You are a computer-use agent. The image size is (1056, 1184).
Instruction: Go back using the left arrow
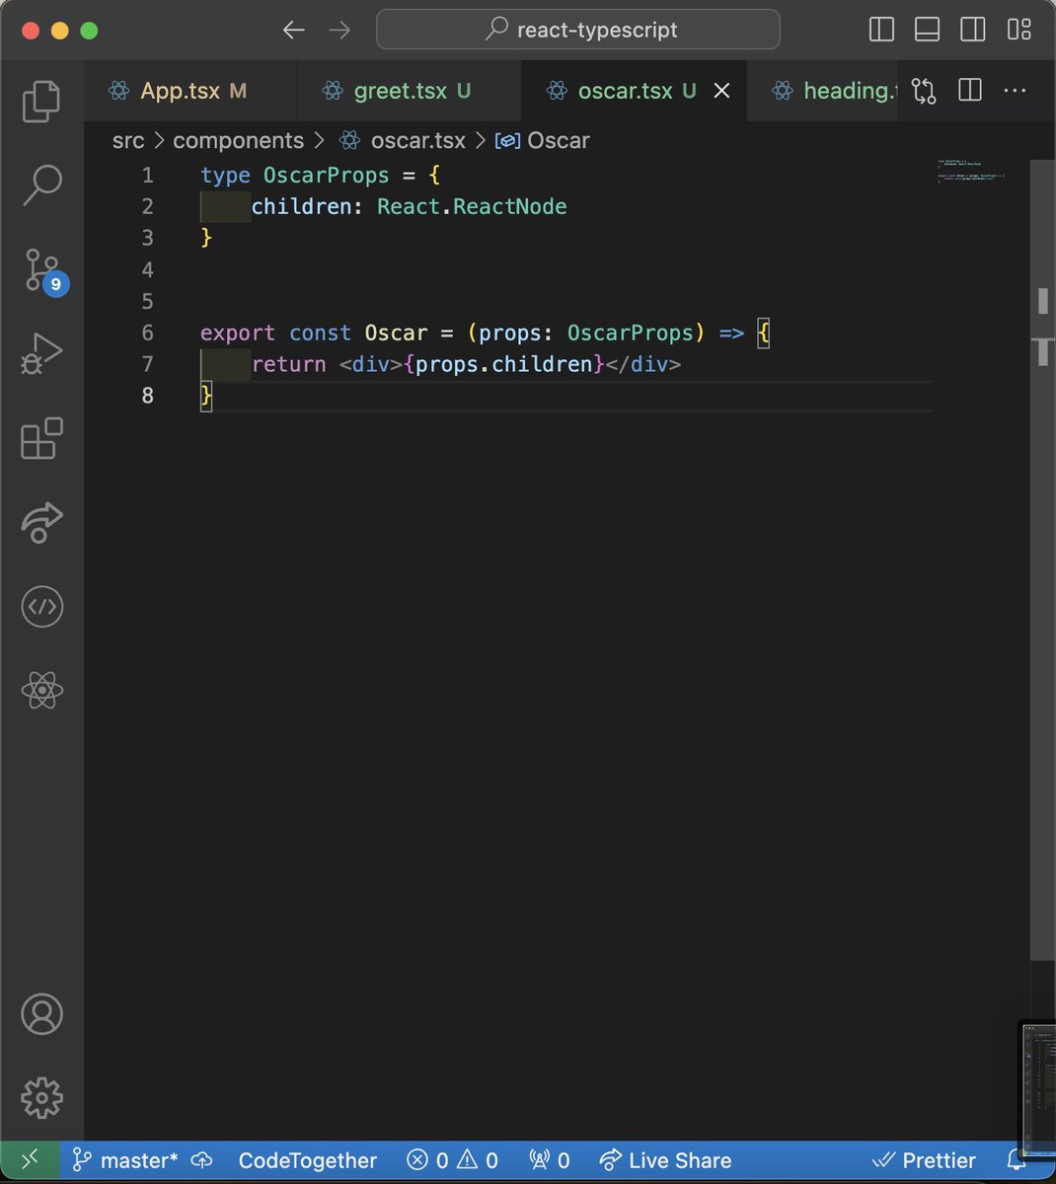pos(294,30)
